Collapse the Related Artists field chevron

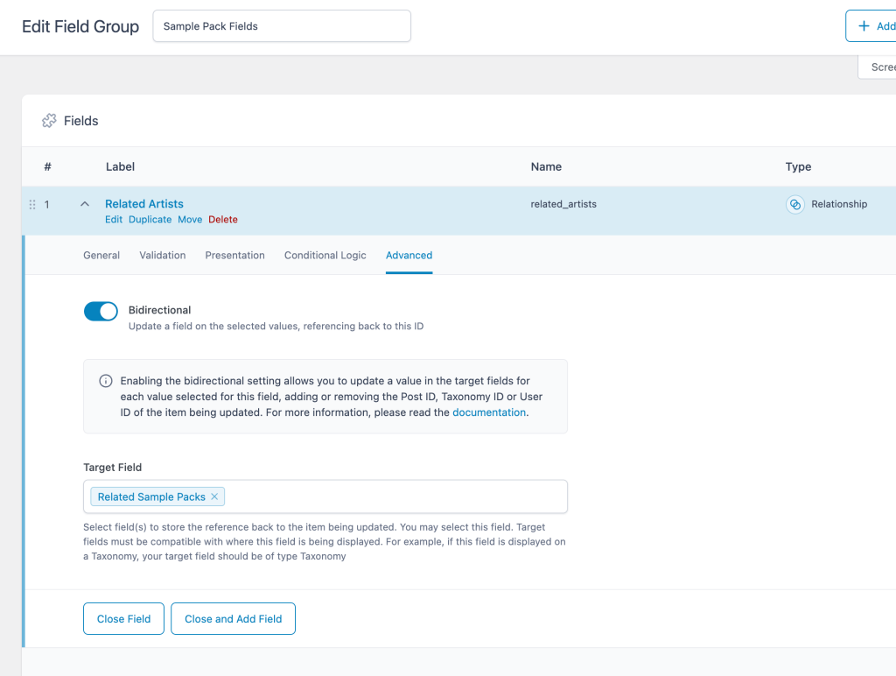85,204
